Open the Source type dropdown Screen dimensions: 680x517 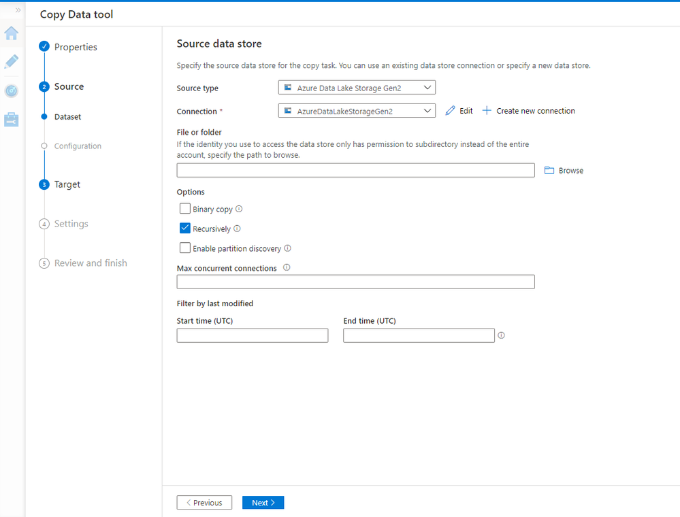tap(357, 88)
